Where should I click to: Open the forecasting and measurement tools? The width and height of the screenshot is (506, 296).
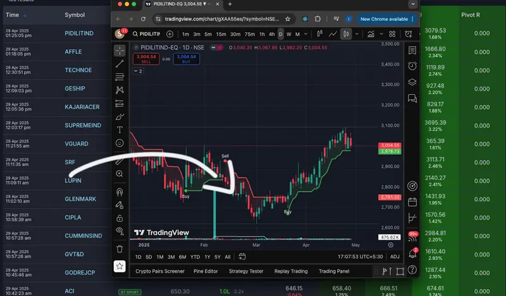coord(120,103)
